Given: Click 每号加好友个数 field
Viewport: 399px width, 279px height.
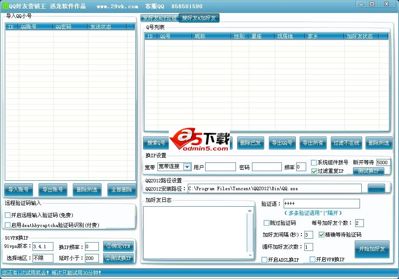Looking at the screenshot, I should point(359,223).
